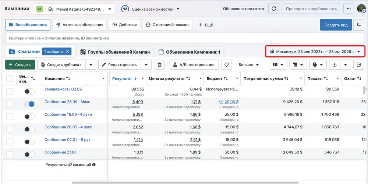Click the 20,00 $ budget link
The height and width of the screenshot is (184, 368).
(x=231, y=102)
